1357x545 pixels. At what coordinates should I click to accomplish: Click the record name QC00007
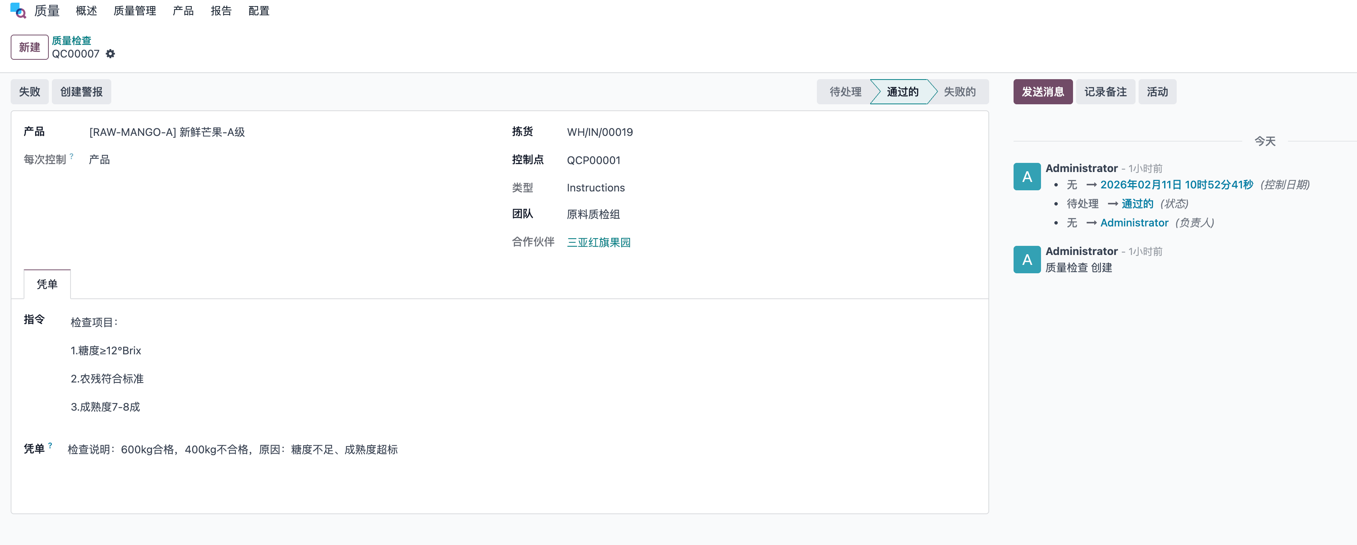tap(75, 54)
